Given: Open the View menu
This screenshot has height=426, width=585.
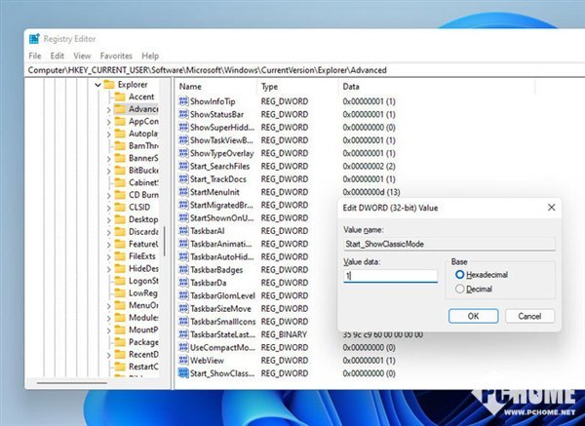Looking at the screenshot, I should pyautogui.click(x=82, y=56).
